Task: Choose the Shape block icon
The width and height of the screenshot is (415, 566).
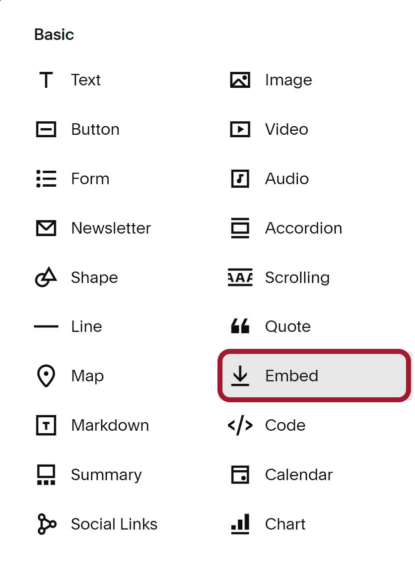Action: [x=45, y=278]
